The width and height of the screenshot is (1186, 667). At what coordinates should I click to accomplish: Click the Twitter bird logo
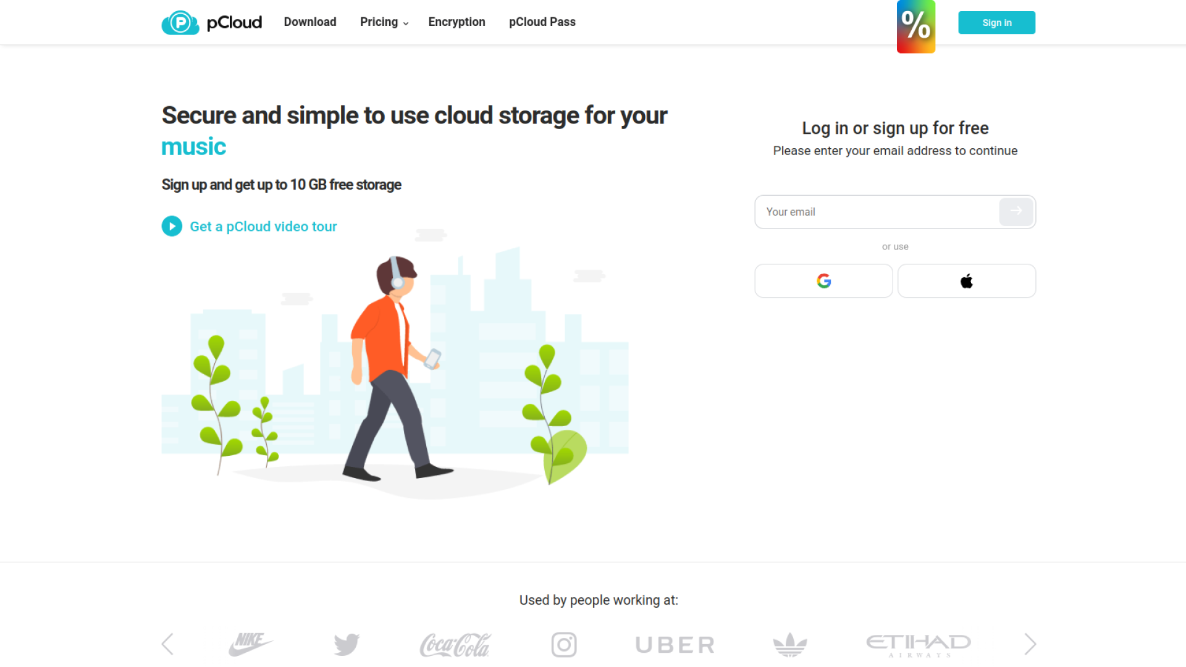pos(346,644)
